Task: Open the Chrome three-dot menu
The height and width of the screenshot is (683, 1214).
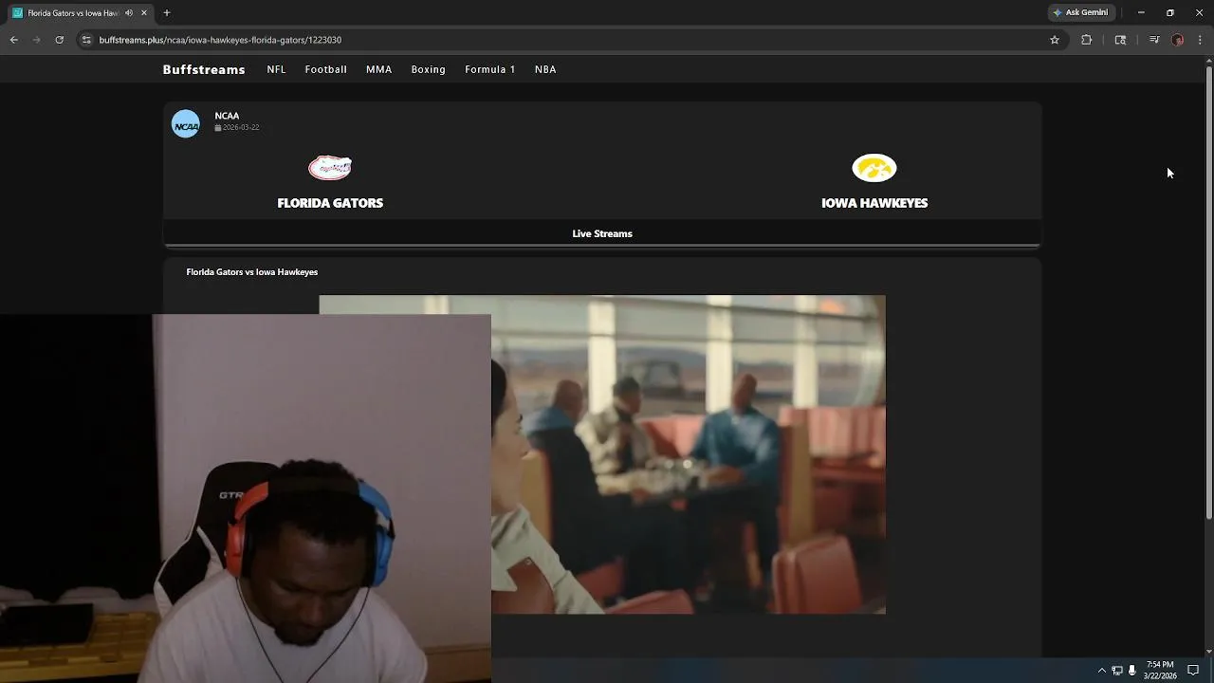Action: (1201, 40)
